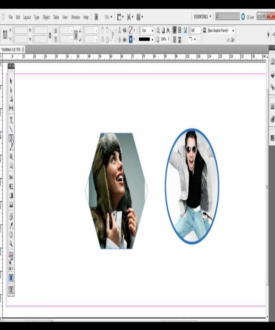The image size is (275, 330).
Task: Select the Page tool
Action: tap(11, 99)
